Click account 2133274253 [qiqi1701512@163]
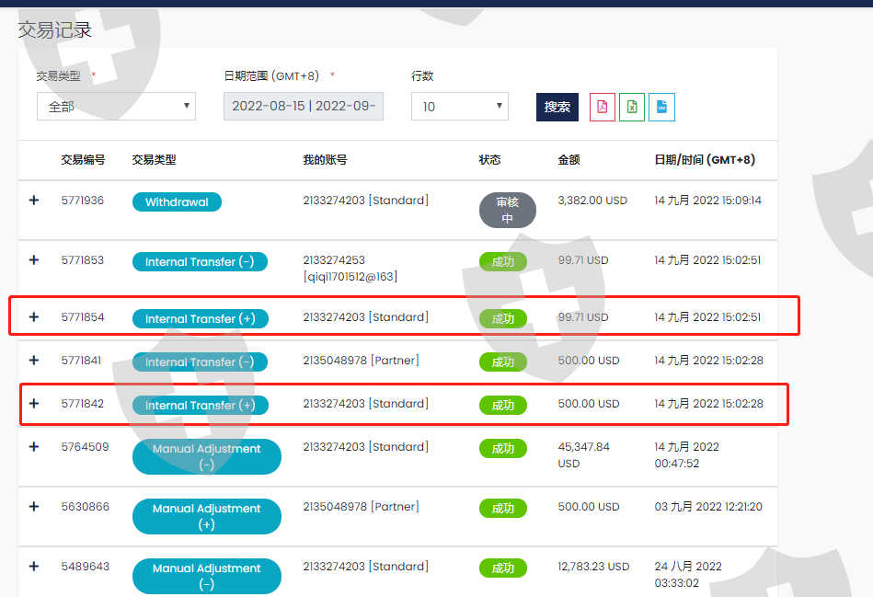Screen dimensions: 873x597 350,269
